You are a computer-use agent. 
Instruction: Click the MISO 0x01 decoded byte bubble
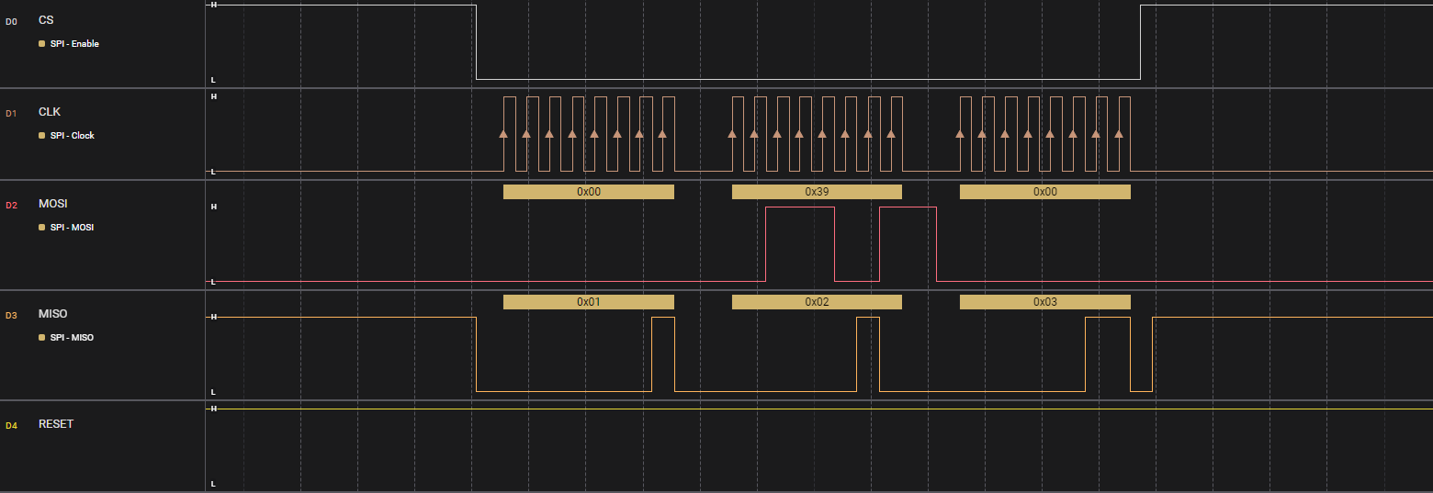pos(589,302)
